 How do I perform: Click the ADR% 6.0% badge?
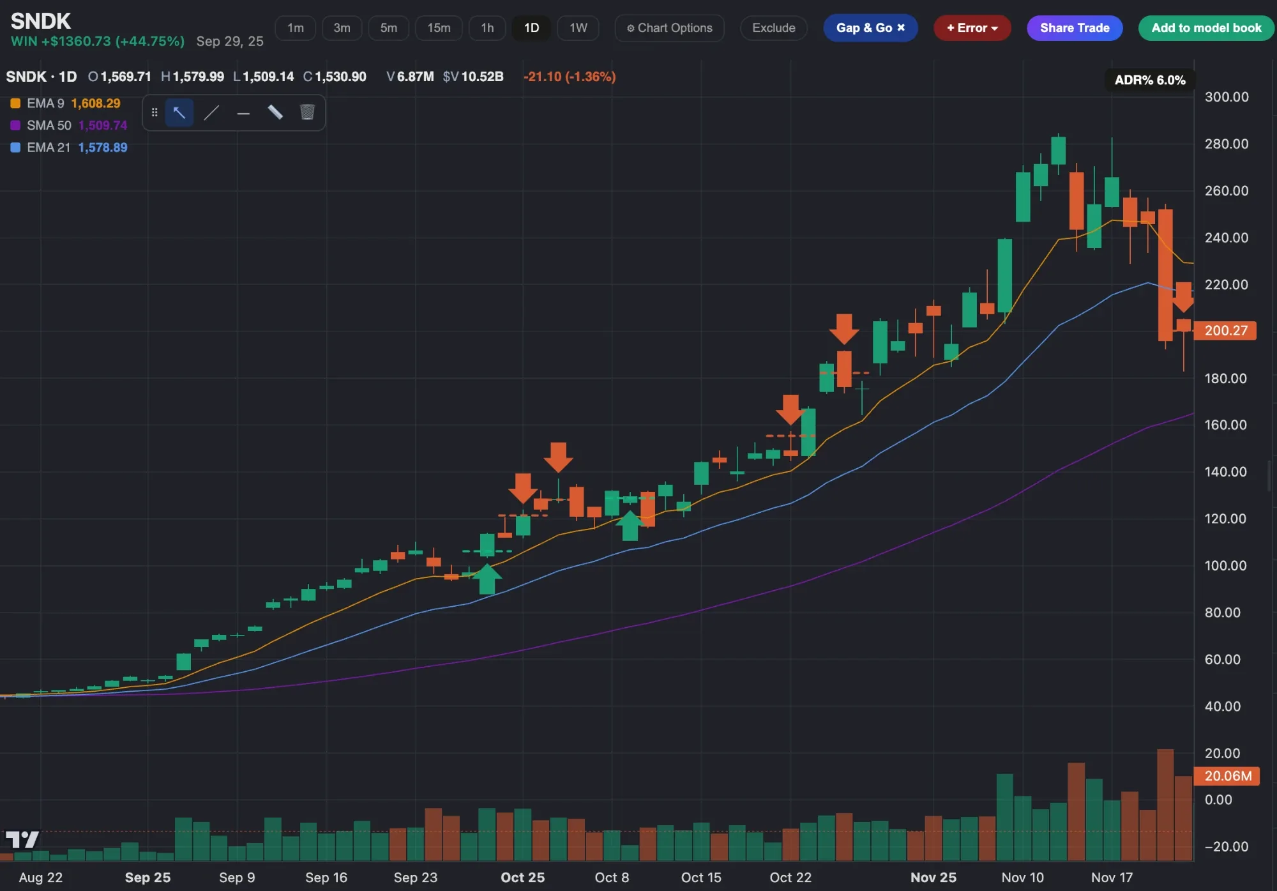tap(1150, 80)
